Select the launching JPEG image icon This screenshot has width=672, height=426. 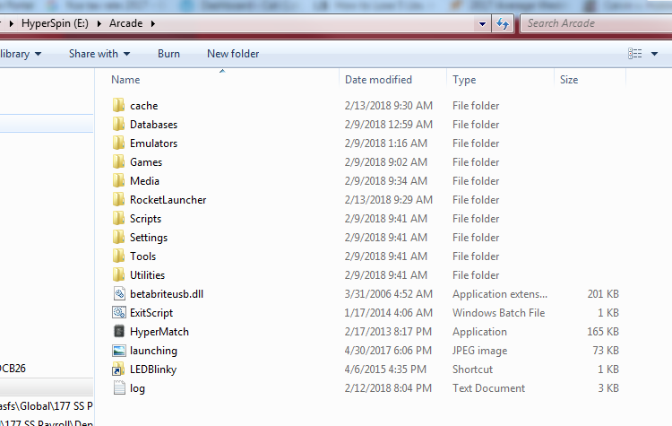click(x=118, y=351)
